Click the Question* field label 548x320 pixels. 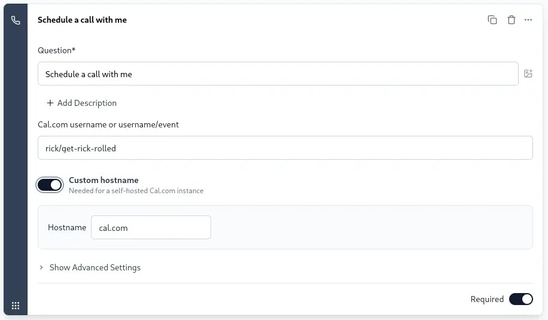pos(56,50)
